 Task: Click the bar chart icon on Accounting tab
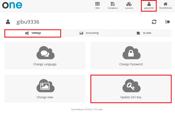point(81,33)
